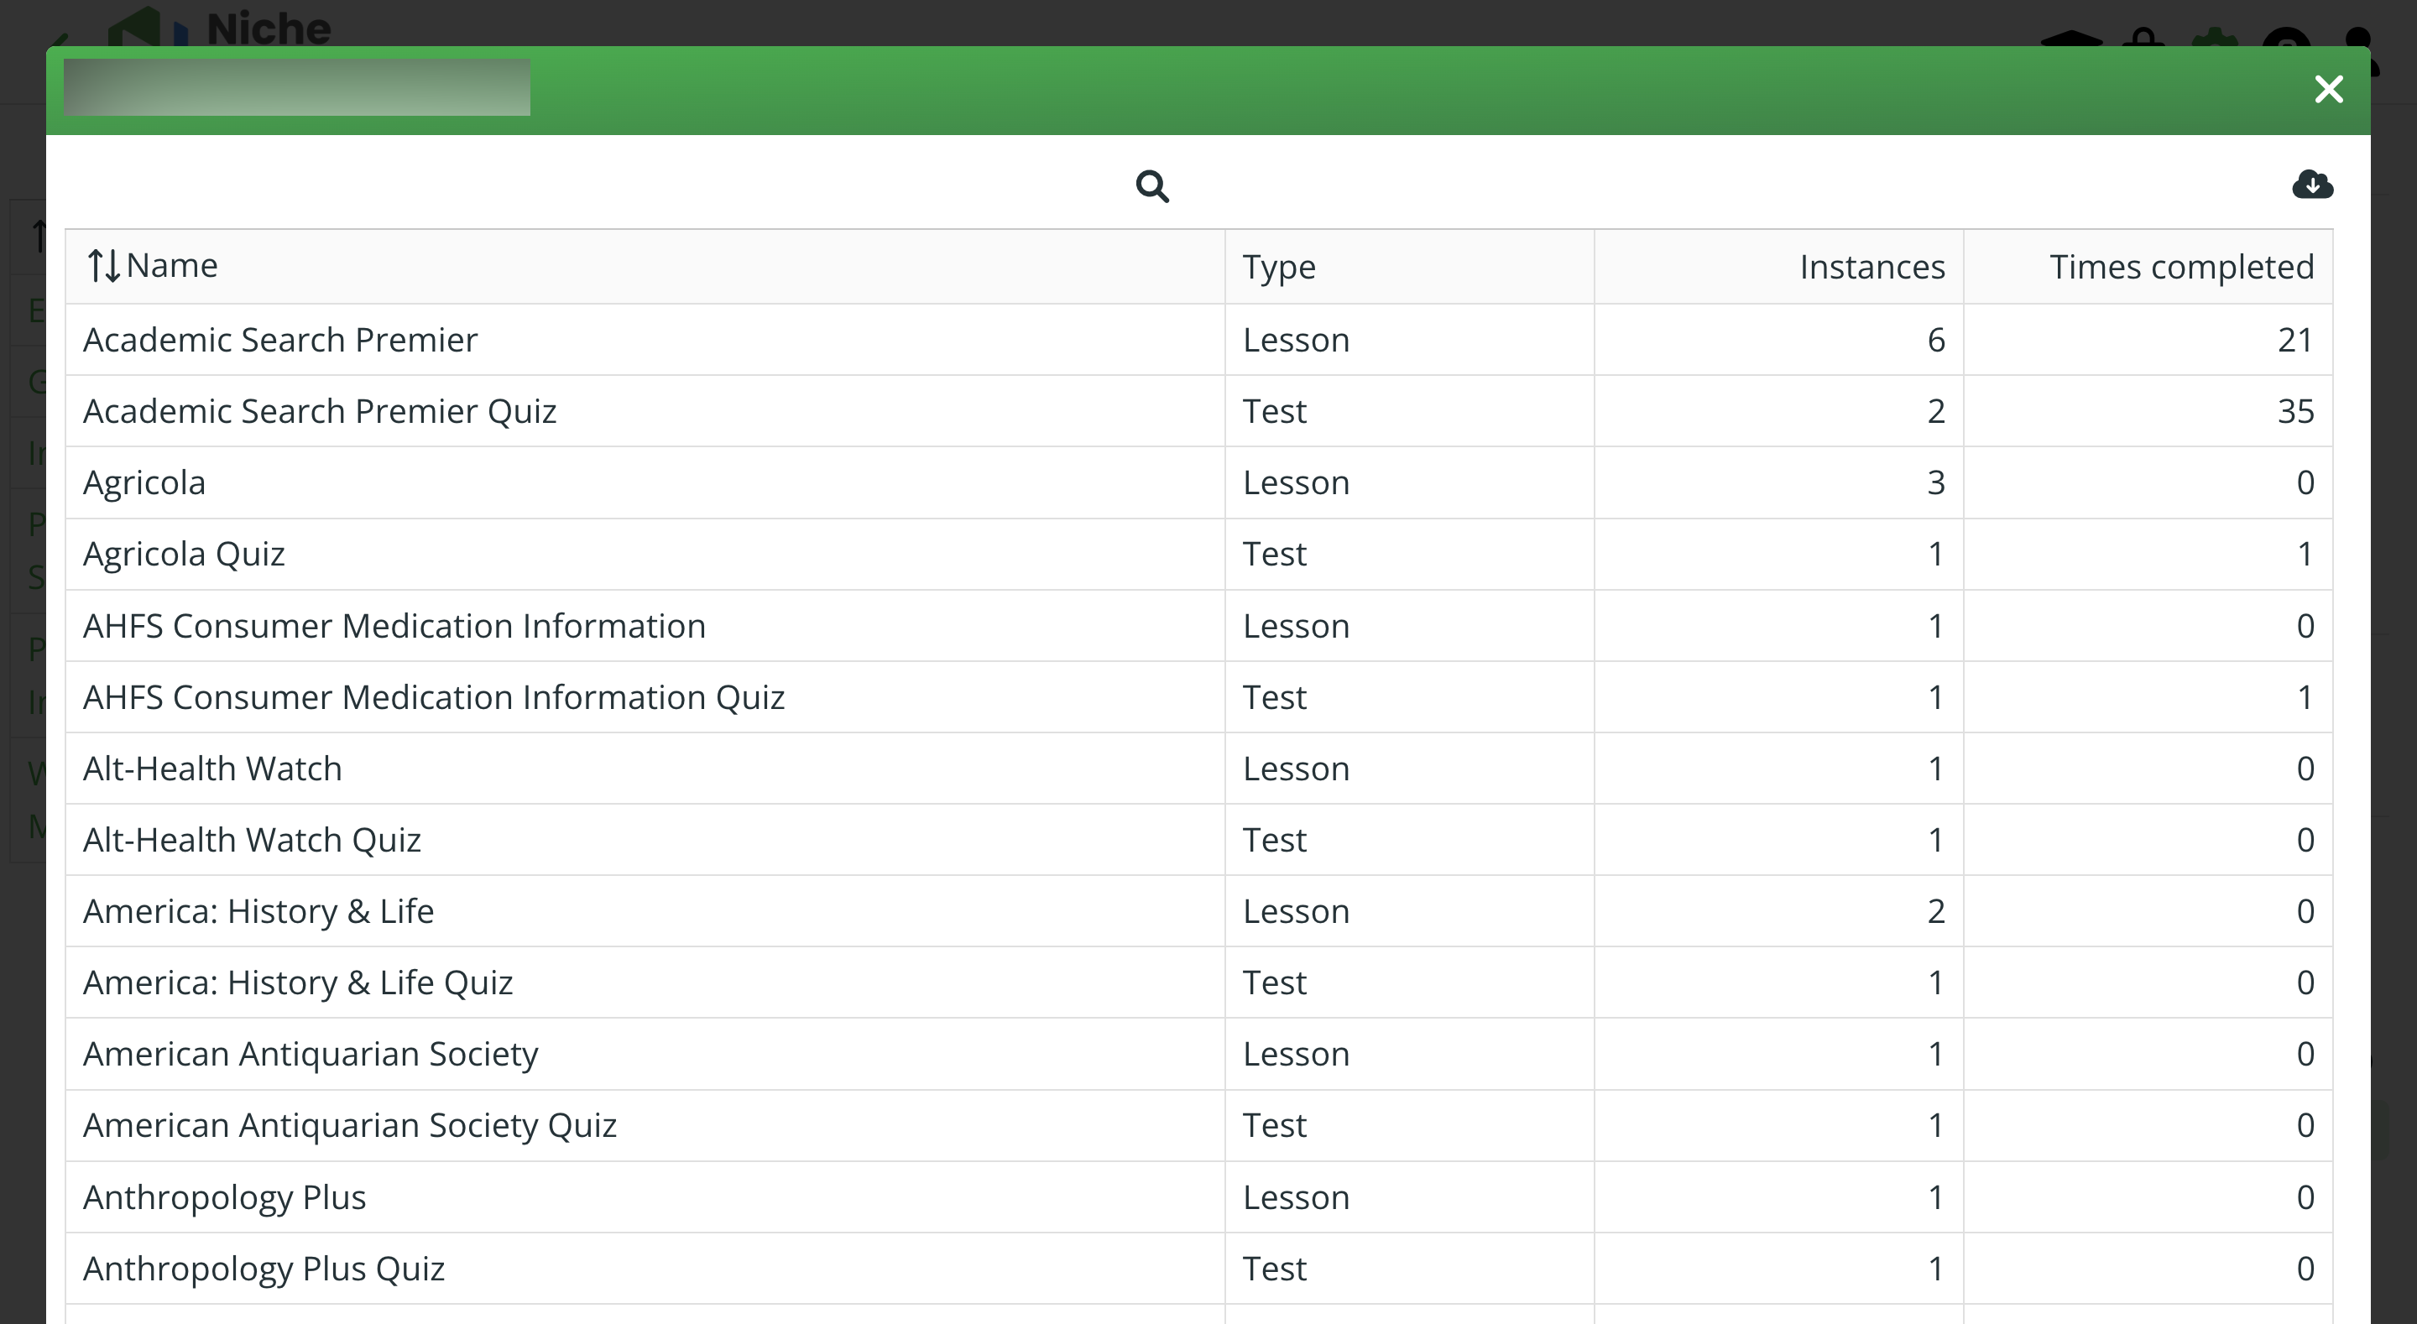Click the search magnifier icon
Image resolution: width=2417 pixels, height=1324 pixels.
[1152, 187]
